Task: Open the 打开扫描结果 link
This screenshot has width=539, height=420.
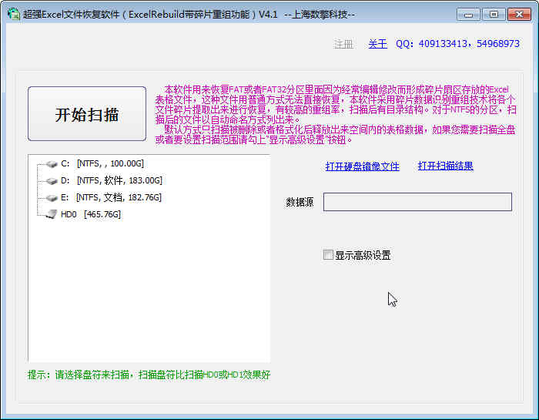Action: (x=446, y=166)
